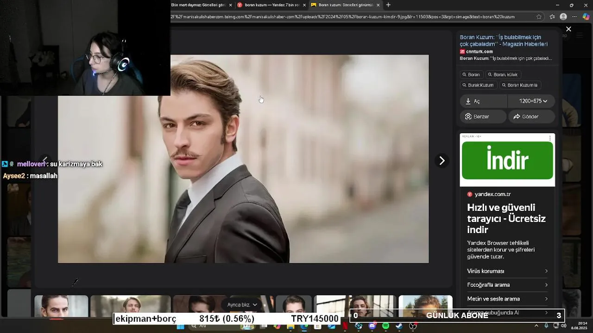The height and width of the screenshot is (333, 593).
Task: Switch to the boran kuzum — Yandex tab
Action: pyautogui.click(x=271, y=5)
